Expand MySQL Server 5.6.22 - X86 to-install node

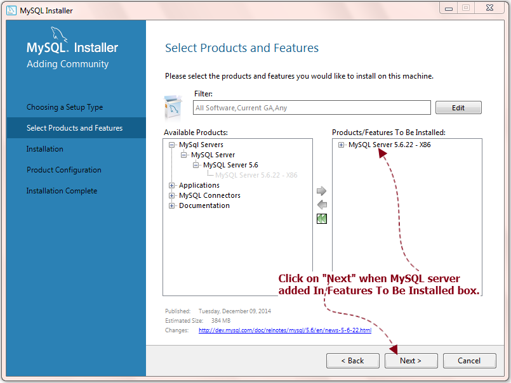(x=341, y=145)
